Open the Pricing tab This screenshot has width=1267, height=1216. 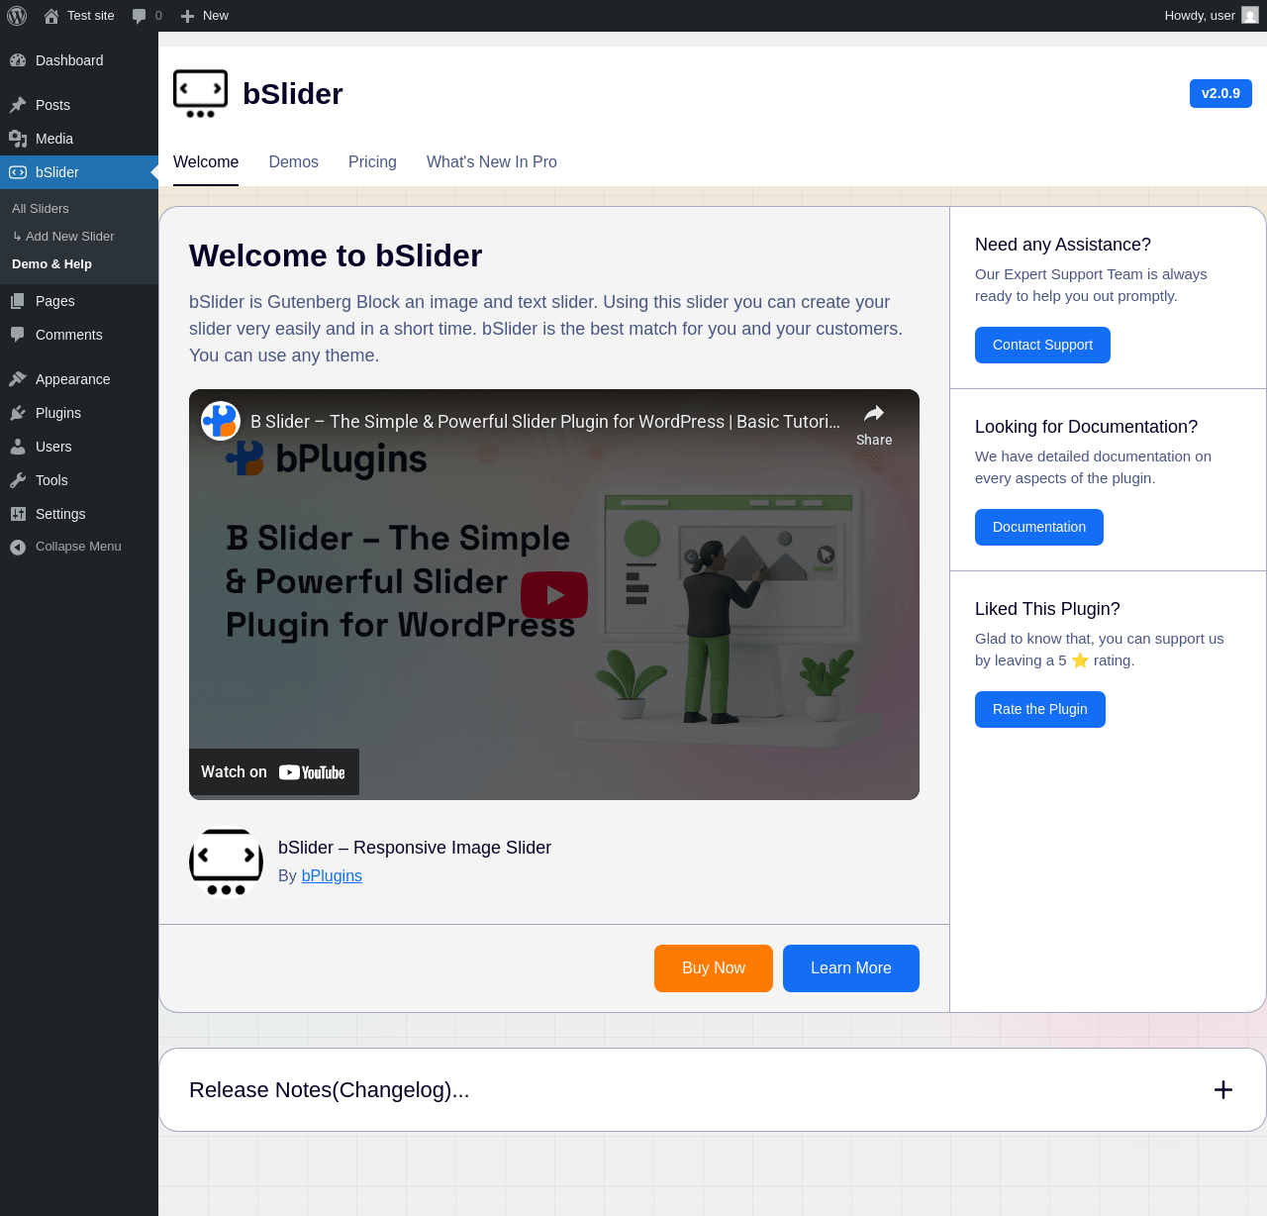pyautogui.click(x=372, y=162)
